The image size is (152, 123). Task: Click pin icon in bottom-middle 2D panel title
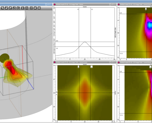114,62
